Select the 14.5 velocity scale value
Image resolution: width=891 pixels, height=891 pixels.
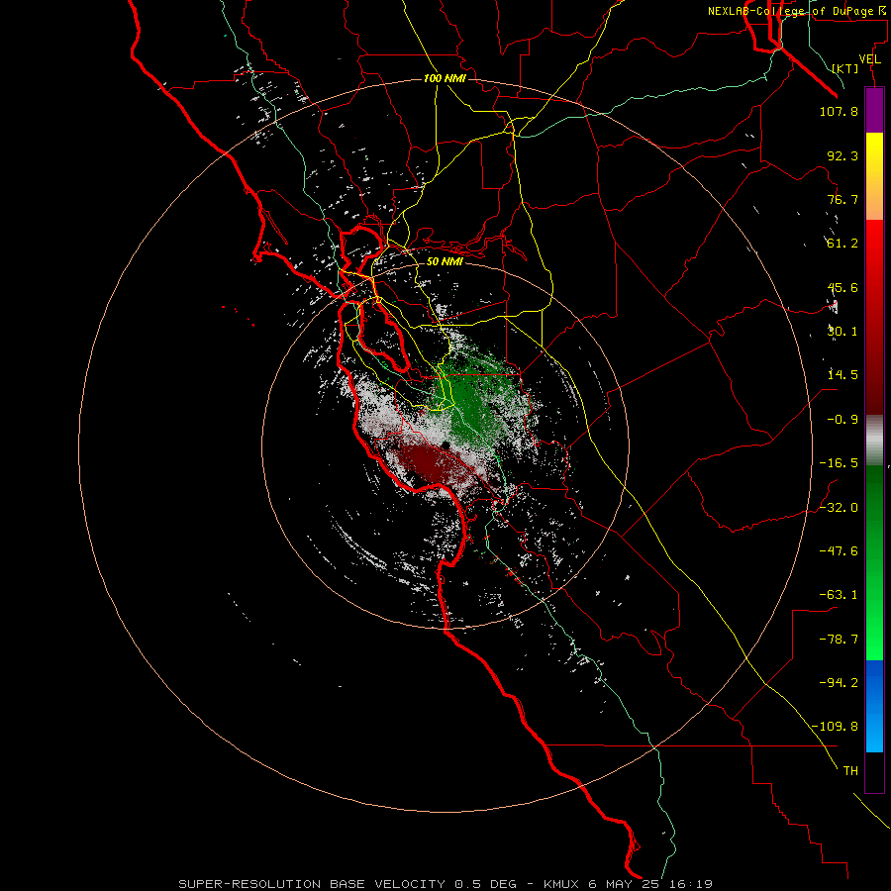pos(842,375)
